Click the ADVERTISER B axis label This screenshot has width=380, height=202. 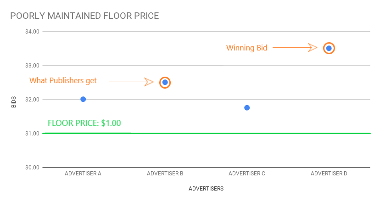(x=165, y=174)
